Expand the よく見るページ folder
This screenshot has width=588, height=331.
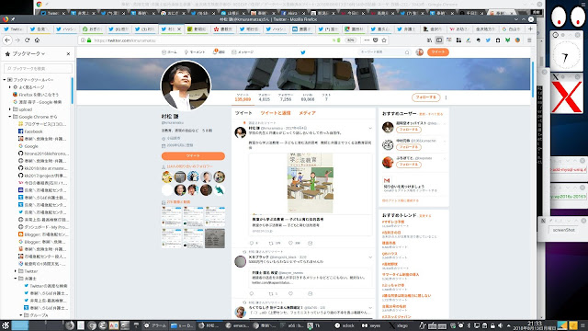[x=10, y=87]
